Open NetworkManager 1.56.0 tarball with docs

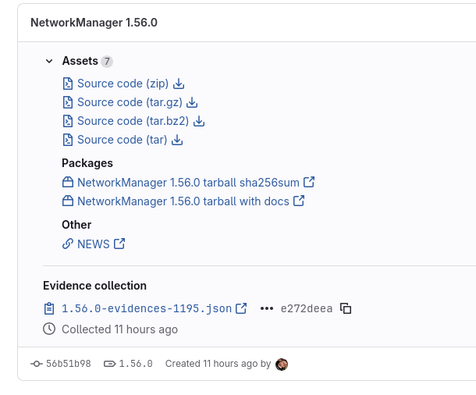pos(183,201)
